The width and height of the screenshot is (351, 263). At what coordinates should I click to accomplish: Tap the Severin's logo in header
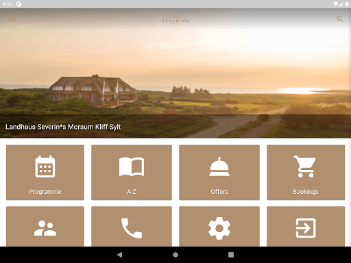click(x=175, y=19)
